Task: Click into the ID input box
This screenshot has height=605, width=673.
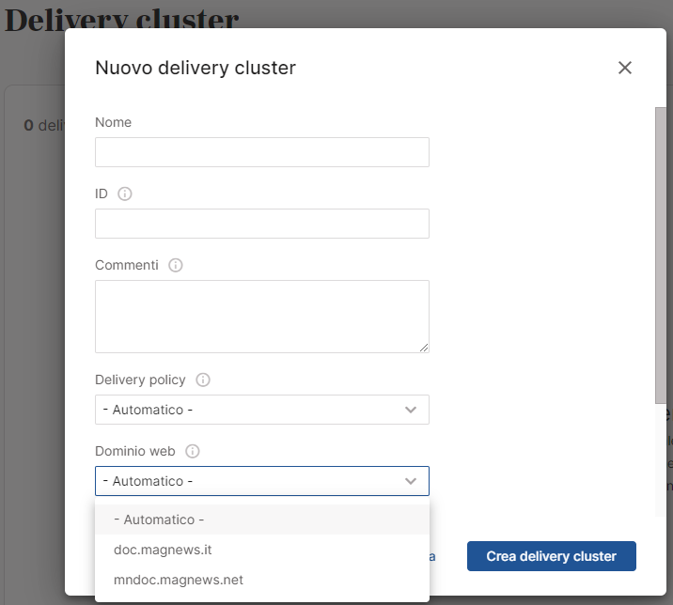Action: pyautogui.click(x=261, y=224)
